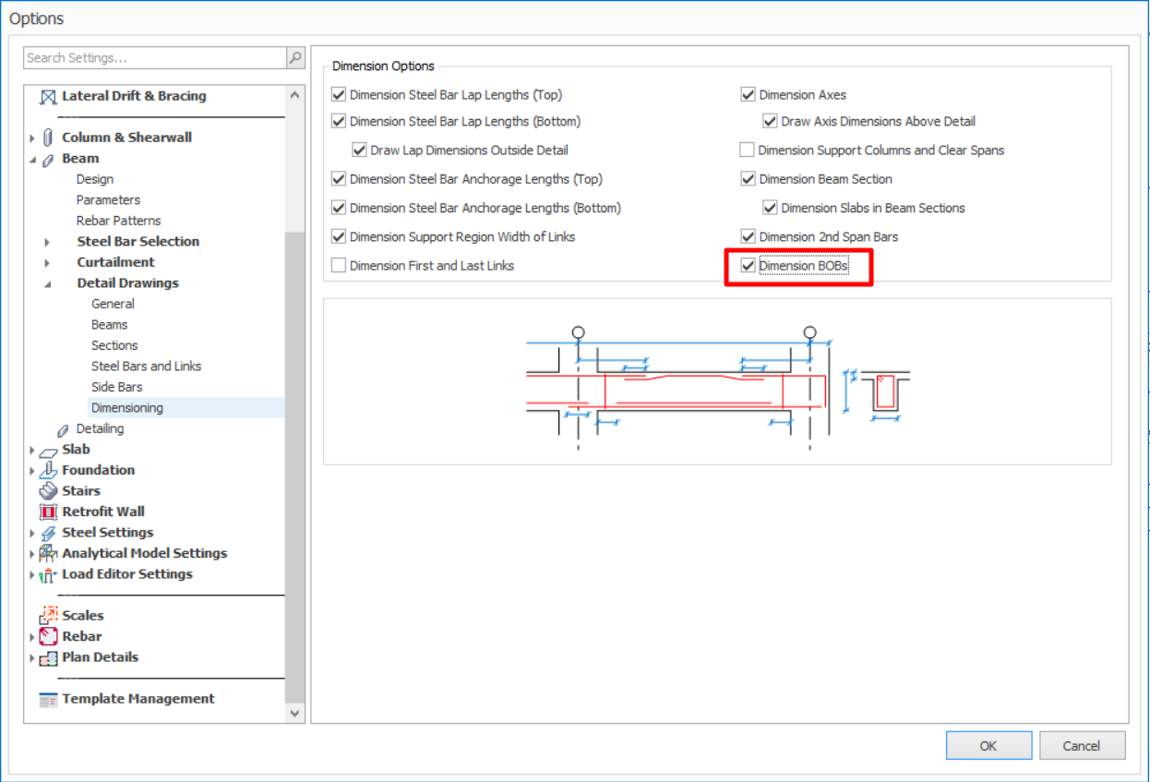This screenshot has height=782, width=1150.
Task: Expand the Steel Bar Selection node
Action: point(47,242)
